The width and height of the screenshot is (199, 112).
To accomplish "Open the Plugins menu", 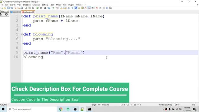I will tap(71, 5).
